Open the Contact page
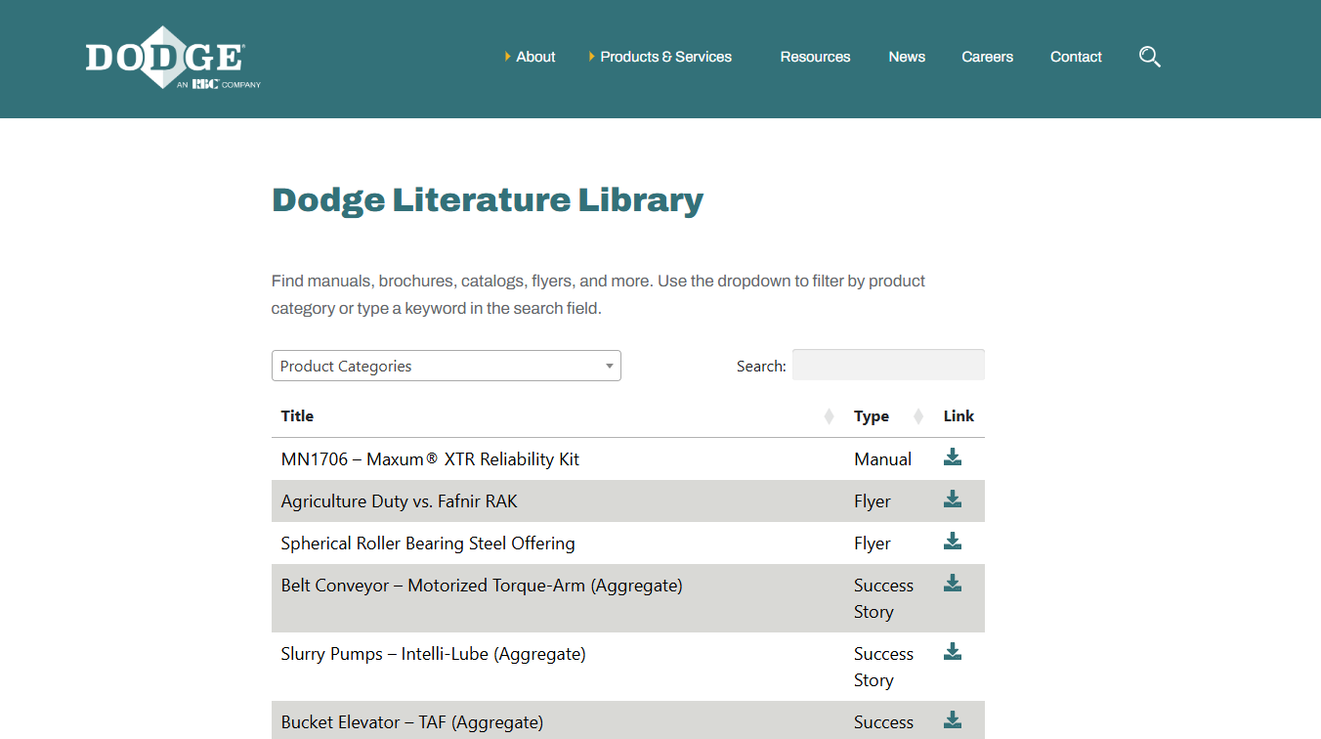This screenshot has width=1321, height=739. click(x=1076, y=57)
